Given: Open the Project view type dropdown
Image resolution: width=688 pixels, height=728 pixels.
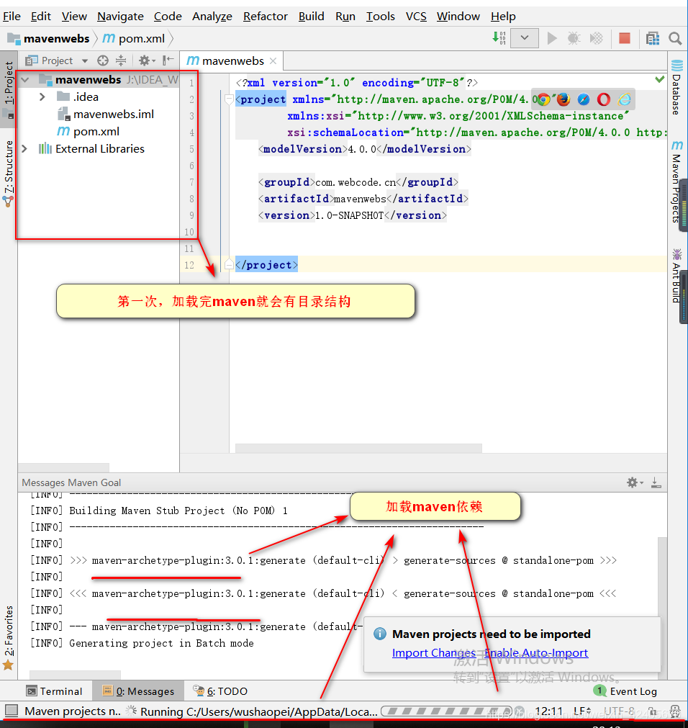Looking at the screenshot, I should click(85, 60).
